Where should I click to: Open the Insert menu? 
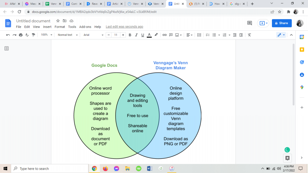click(x=47, y=27)
